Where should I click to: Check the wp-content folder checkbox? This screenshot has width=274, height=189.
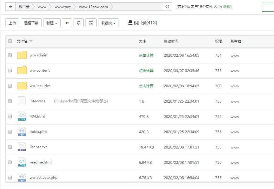(10, 70)
